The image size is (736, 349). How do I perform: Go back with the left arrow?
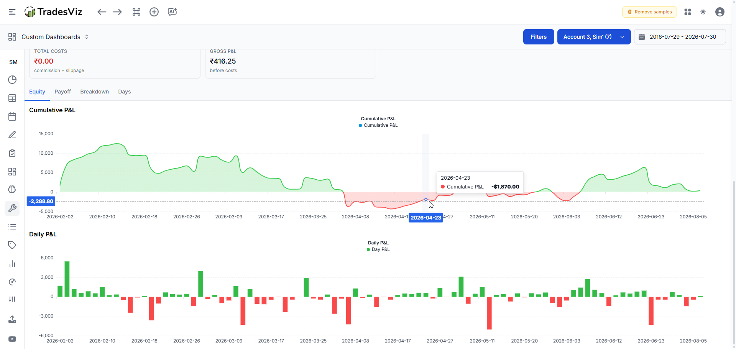click(x=102, y=12)
